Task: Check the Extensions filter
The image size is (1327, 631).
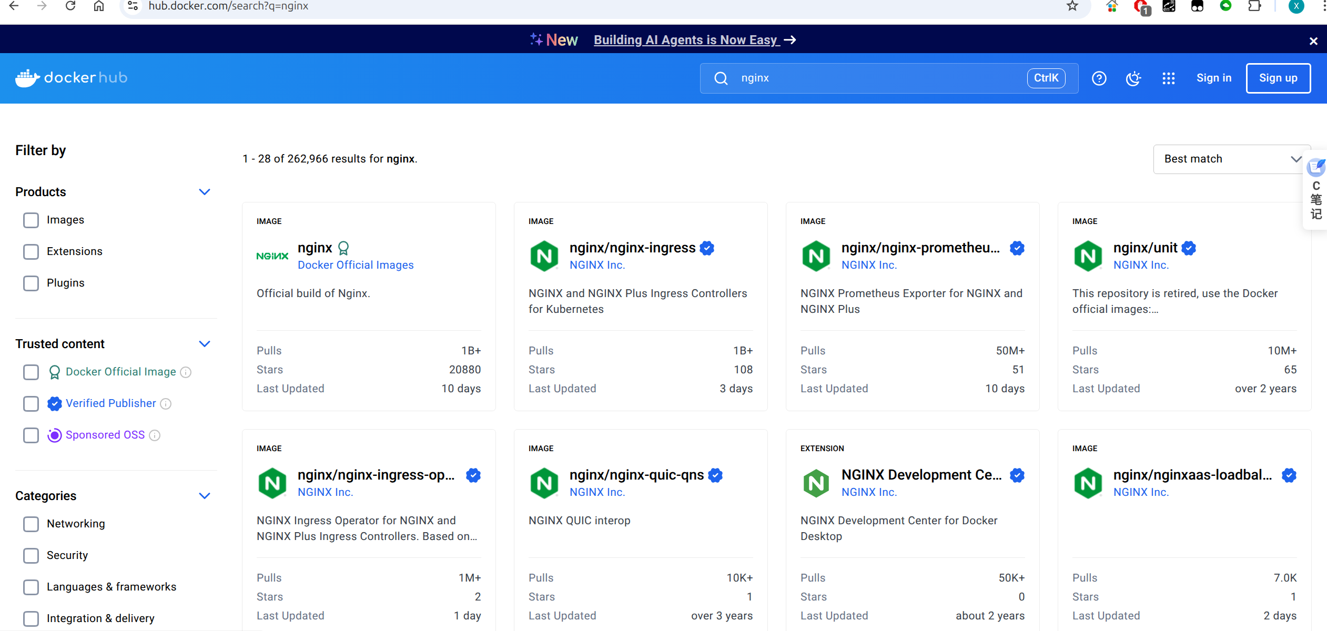Action: (31, 252)
